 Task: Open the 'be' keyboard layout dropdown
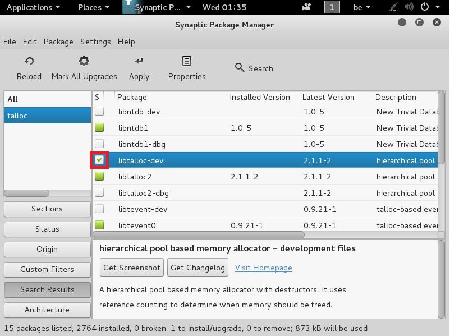[361, 7]
